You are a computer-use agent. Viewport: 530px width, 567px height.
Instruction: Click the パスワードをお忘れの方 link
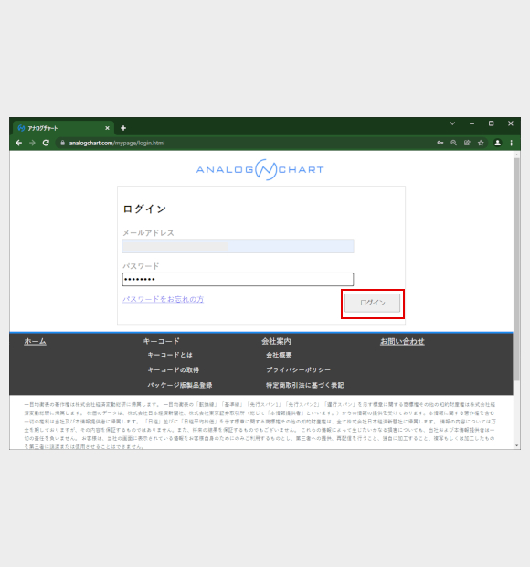163,299
